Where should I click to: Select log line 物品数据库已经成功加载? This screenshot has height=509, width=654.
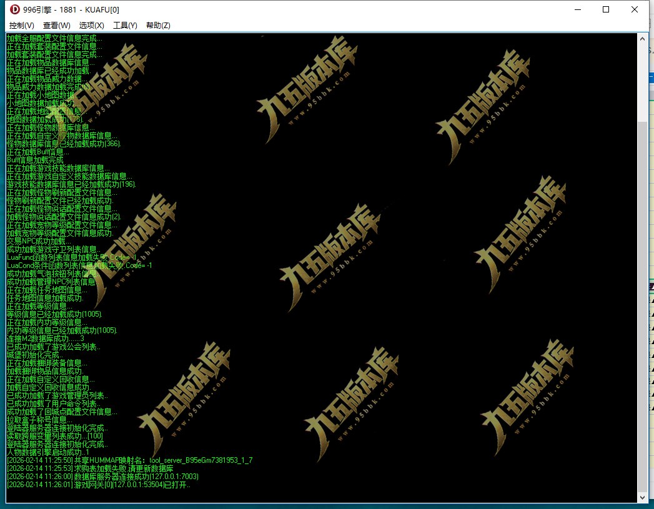coord(49,71)
